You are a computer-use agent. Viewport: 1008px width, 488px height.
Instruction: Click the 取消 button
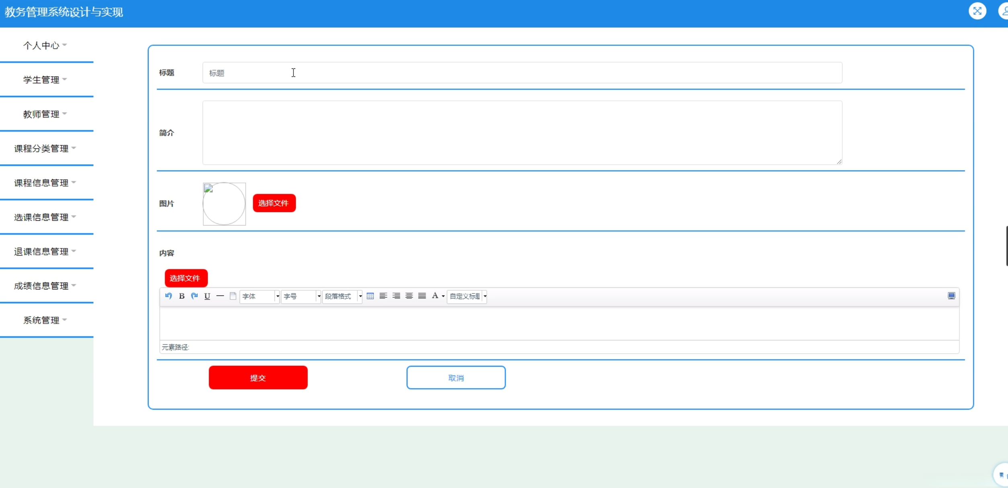[x=456, y=377]
